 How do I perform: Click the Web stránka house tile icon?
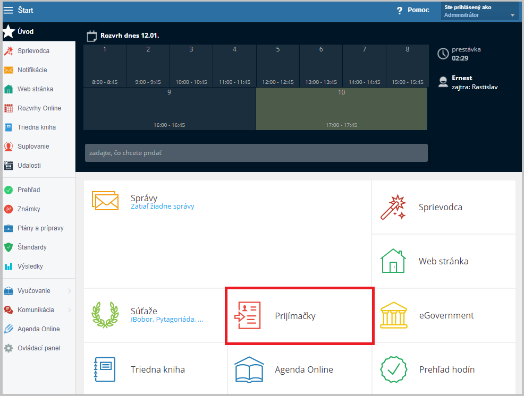[393, 261]
